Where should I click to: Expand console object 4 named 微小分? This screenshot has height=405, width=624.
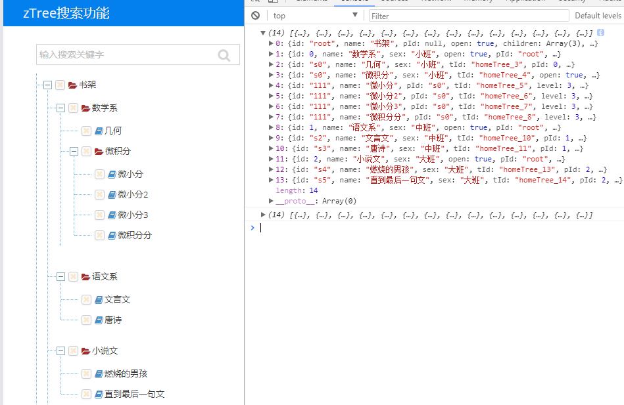coord(271,85)
